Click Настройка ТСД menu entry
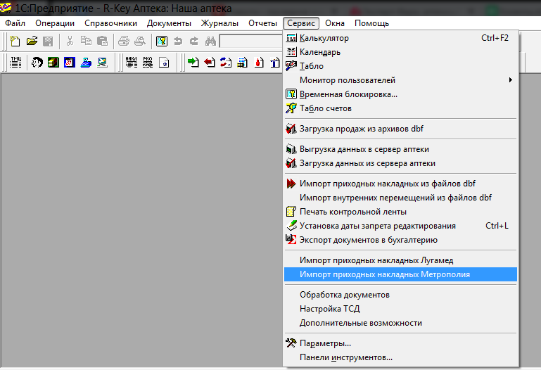541x370 pixels. 330,309
